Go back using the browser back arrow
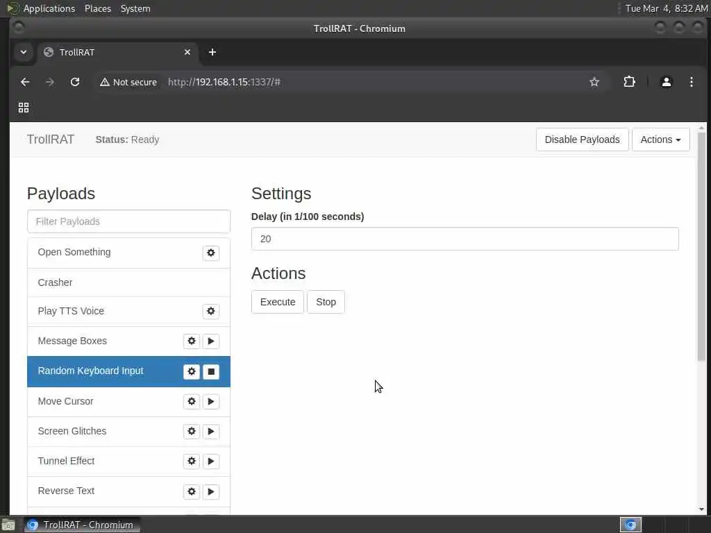 point(25,82)
